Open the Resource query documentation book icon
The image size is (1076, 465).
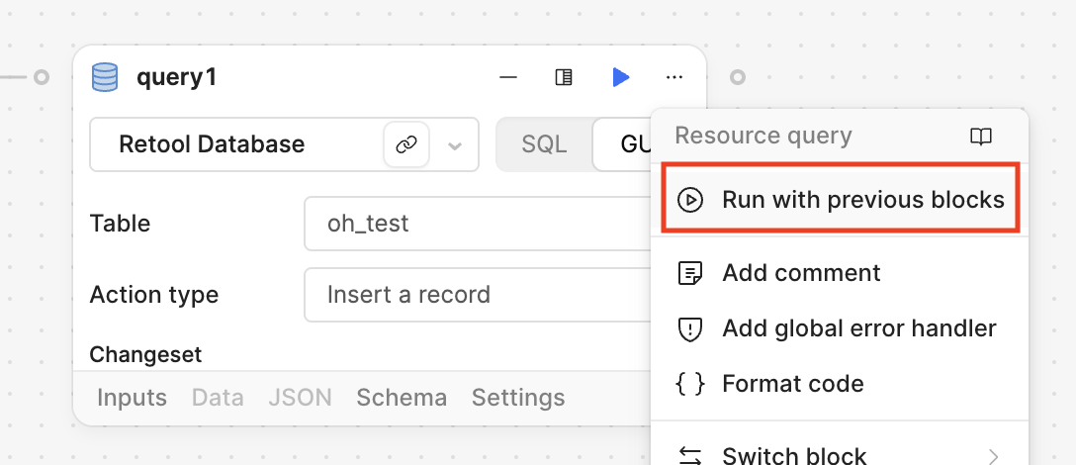980,137
